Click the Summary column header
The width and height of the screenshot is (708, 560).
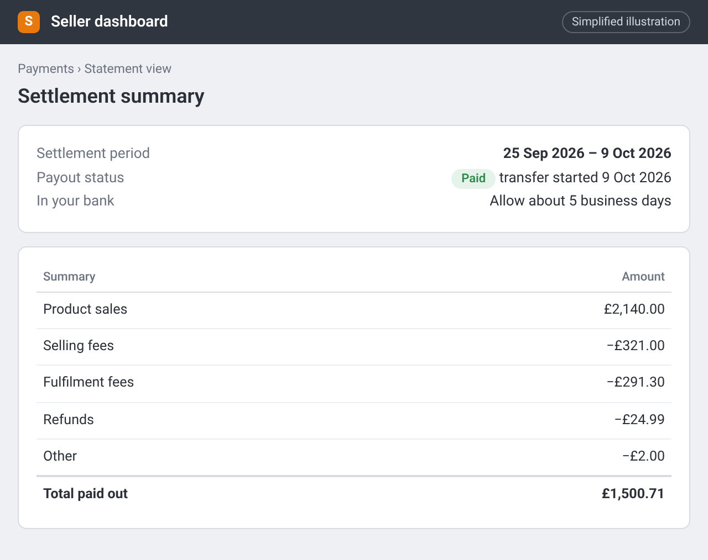click(69, 276)
